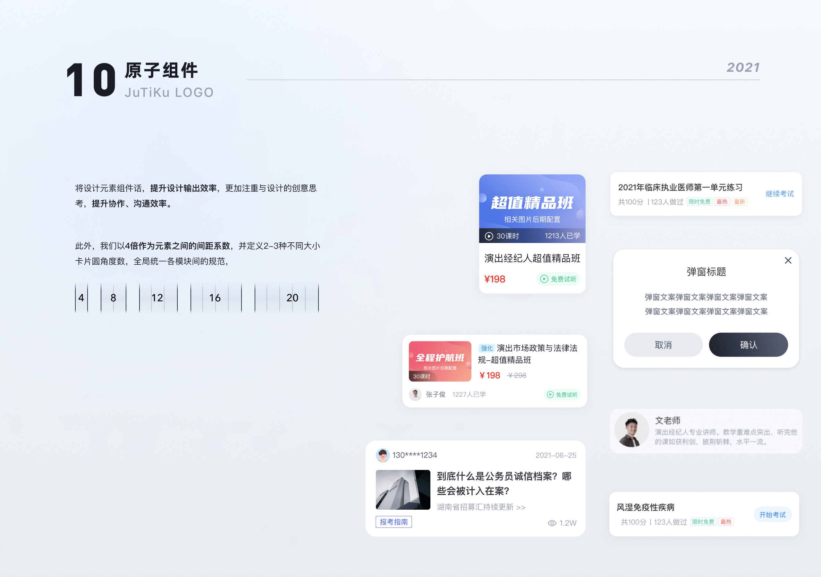
Task: Click the avatar of user 130****1234
Action: 383,455
